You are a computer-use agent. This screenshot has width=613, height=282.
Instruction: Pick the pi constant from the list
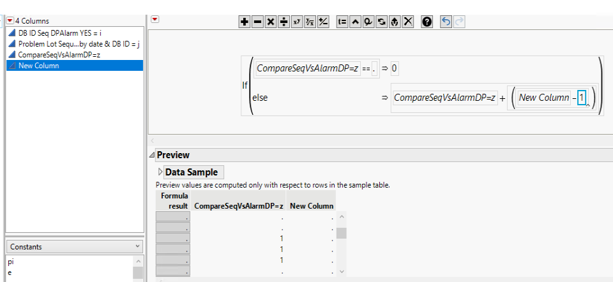coord(10,262)
